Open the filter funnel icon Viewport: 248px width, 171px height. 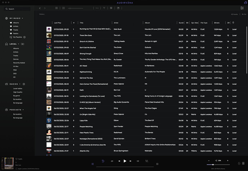pyautogui.click(x=104, y=8)
